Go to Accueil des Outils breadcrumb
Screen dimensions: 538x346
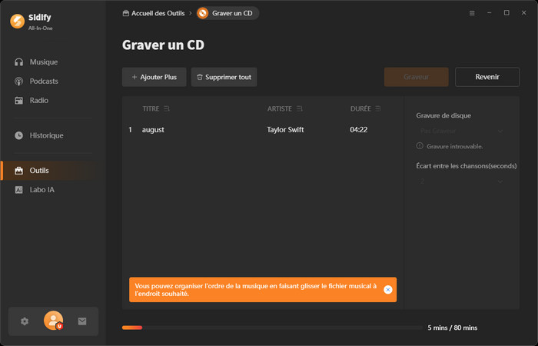(x=154, y=13)
